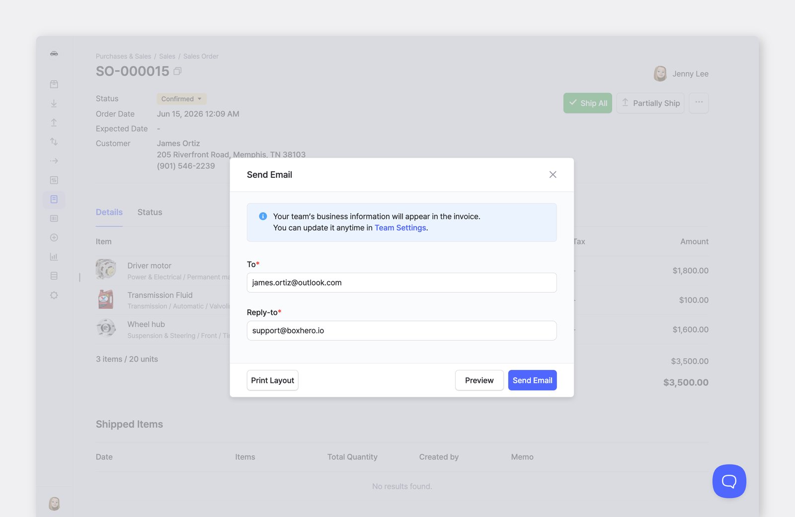
Task: Select the Details tab
Action: coord(109,212)
